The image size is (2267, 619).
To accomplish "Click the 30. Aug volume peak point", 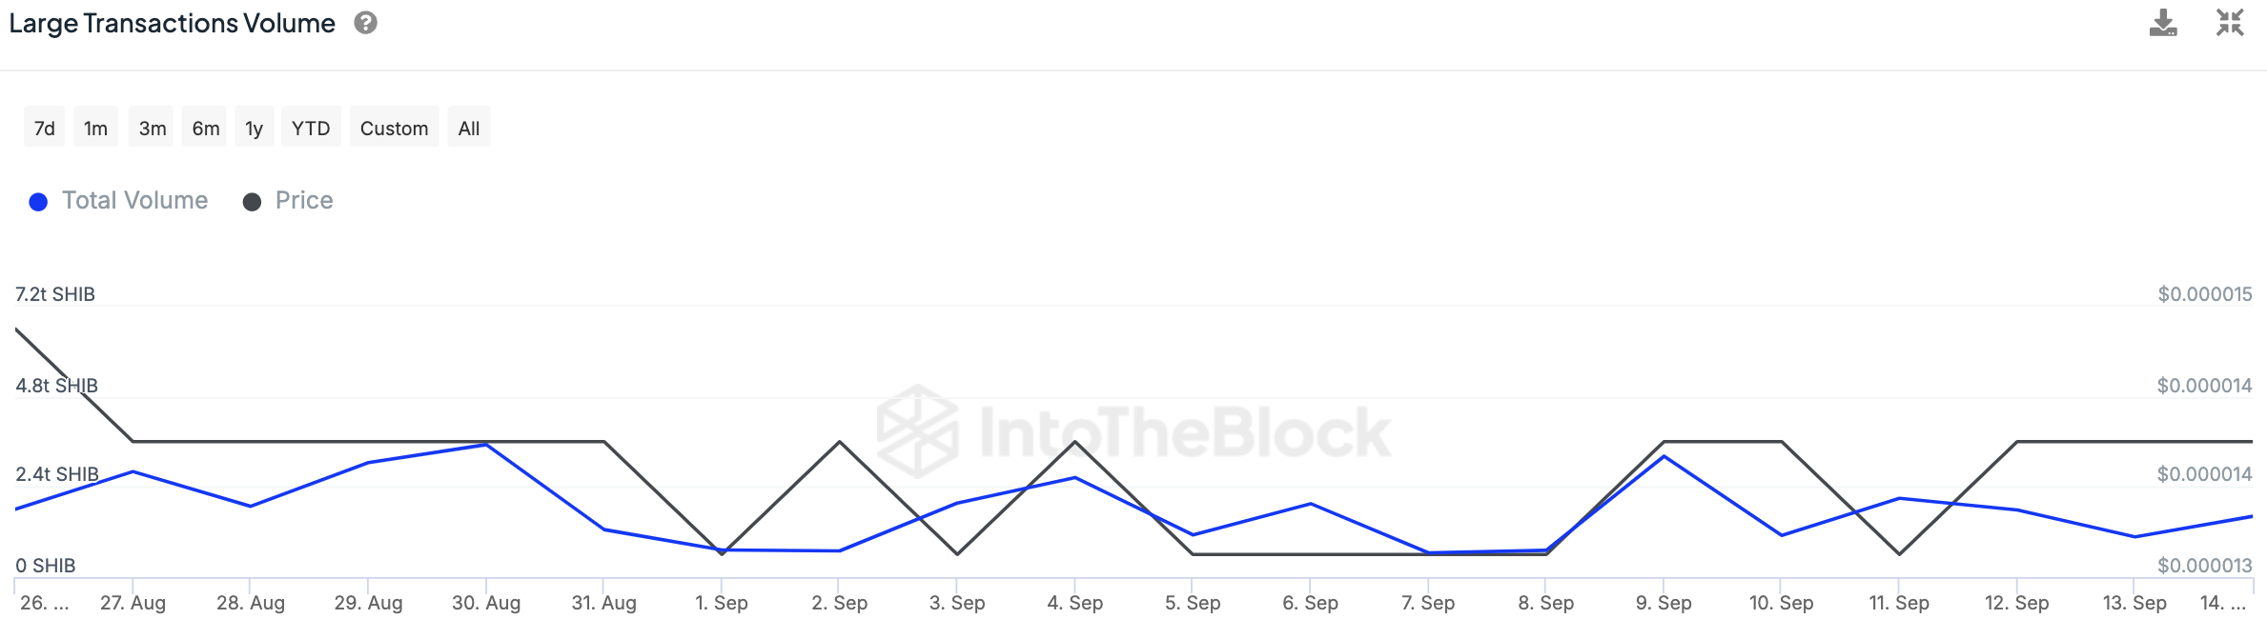I will [486, 445].
